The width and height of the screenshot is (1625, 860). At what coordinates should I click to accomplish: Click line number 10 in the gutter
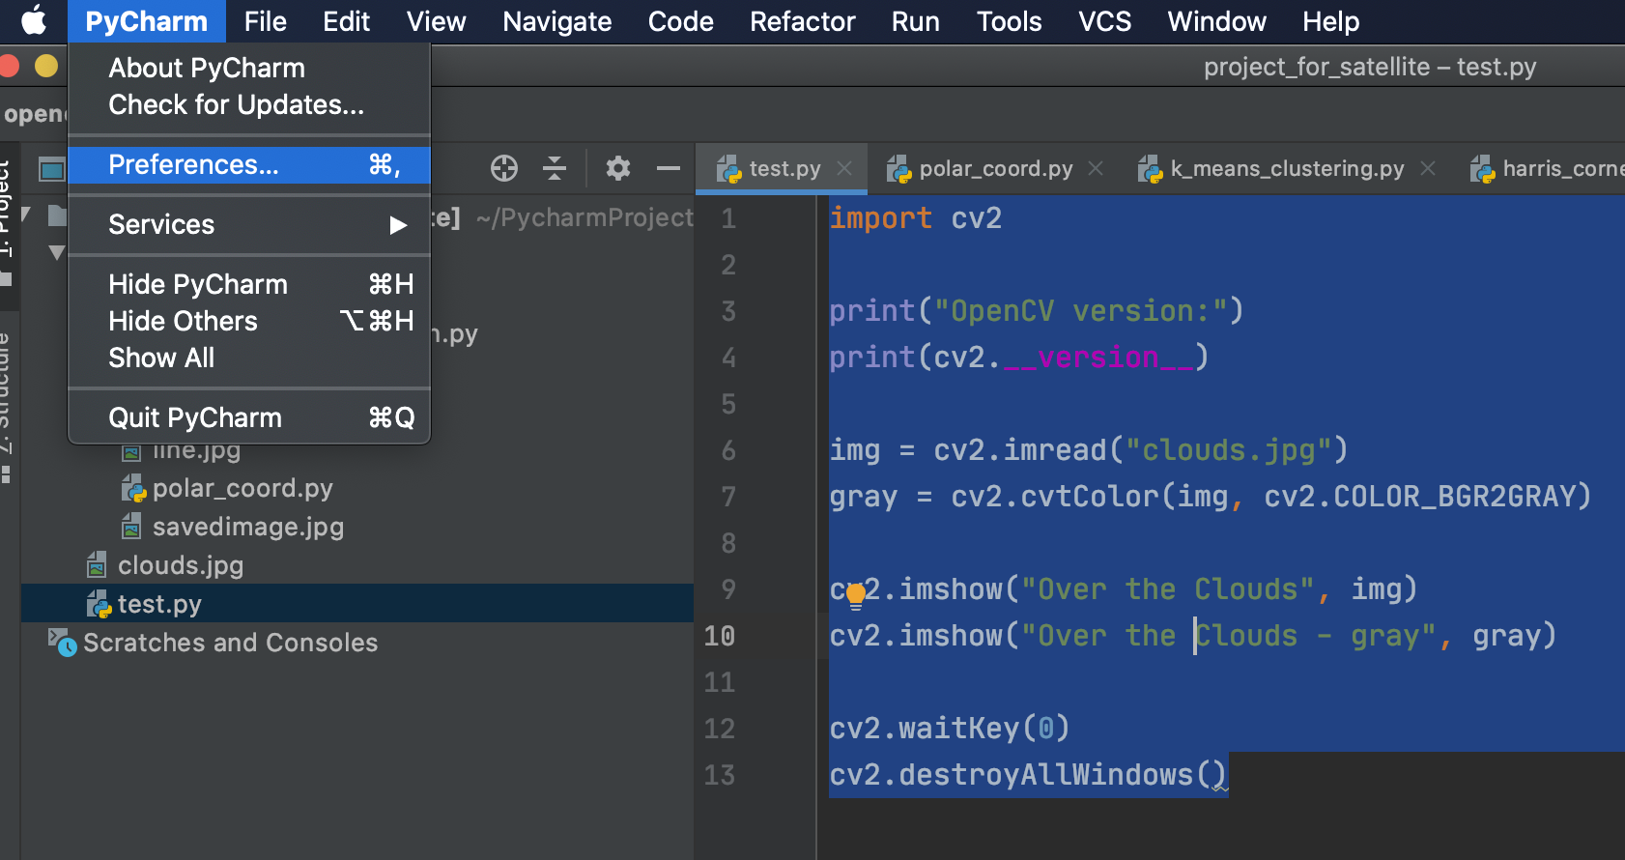720,636
